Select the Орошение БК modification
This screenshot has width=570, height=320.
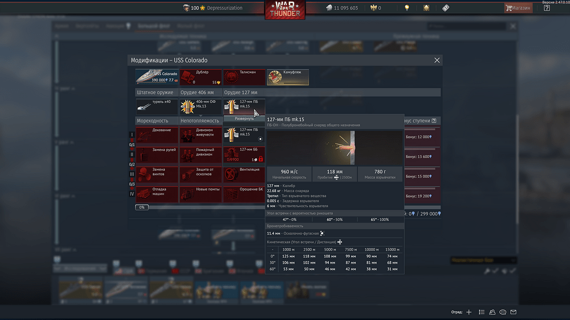point(244,194)
